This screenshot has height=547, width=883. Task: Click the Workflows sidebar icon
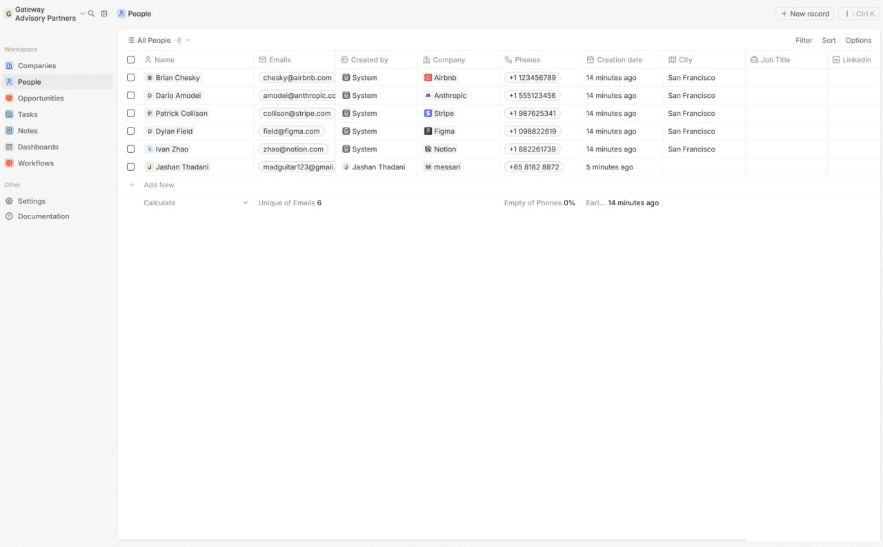click(x=10, y=163)
